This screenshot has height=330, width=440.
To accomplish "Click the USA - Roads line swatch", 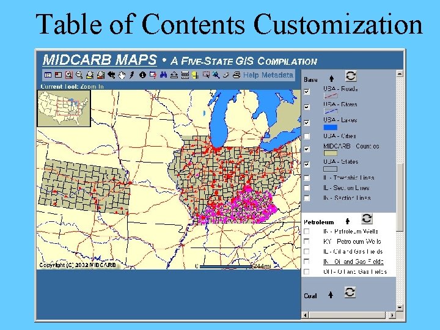I will 331,96.
